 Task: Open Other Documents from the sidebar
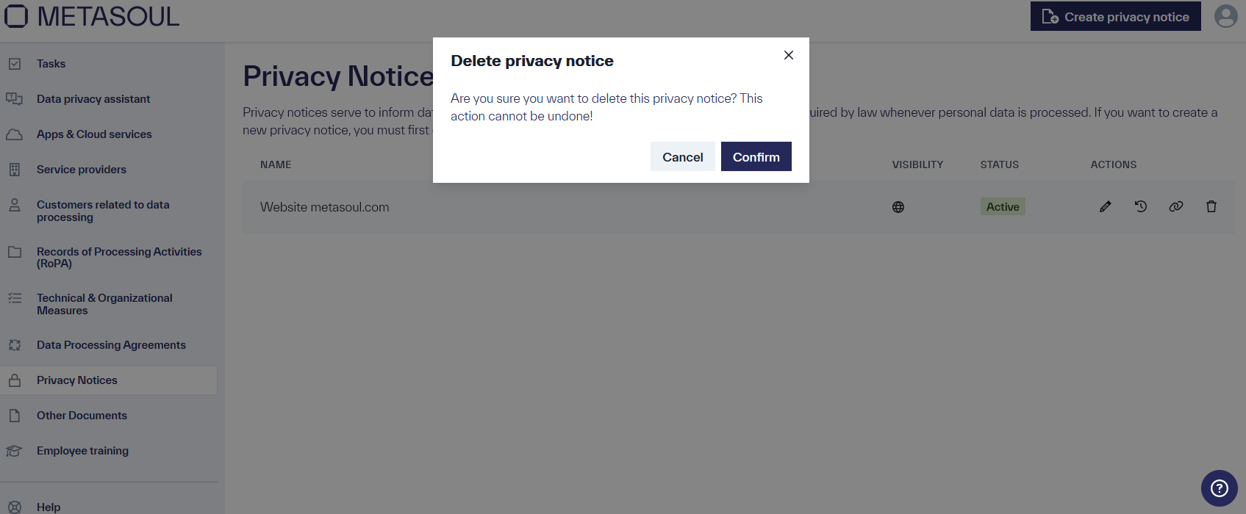click(x=81, y=415)
